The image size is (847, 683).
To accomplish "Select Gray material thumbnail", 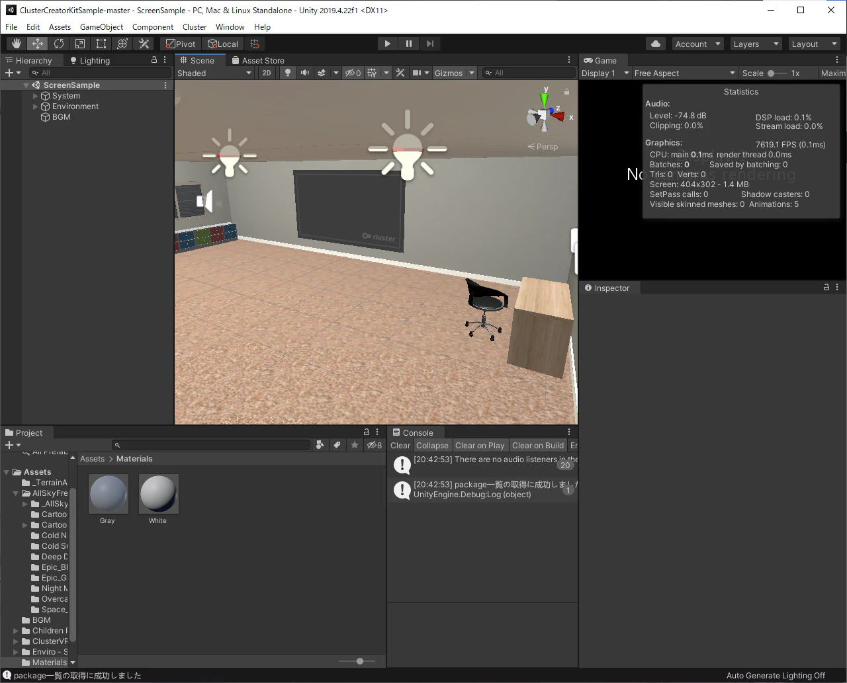I will pos(107,494).
